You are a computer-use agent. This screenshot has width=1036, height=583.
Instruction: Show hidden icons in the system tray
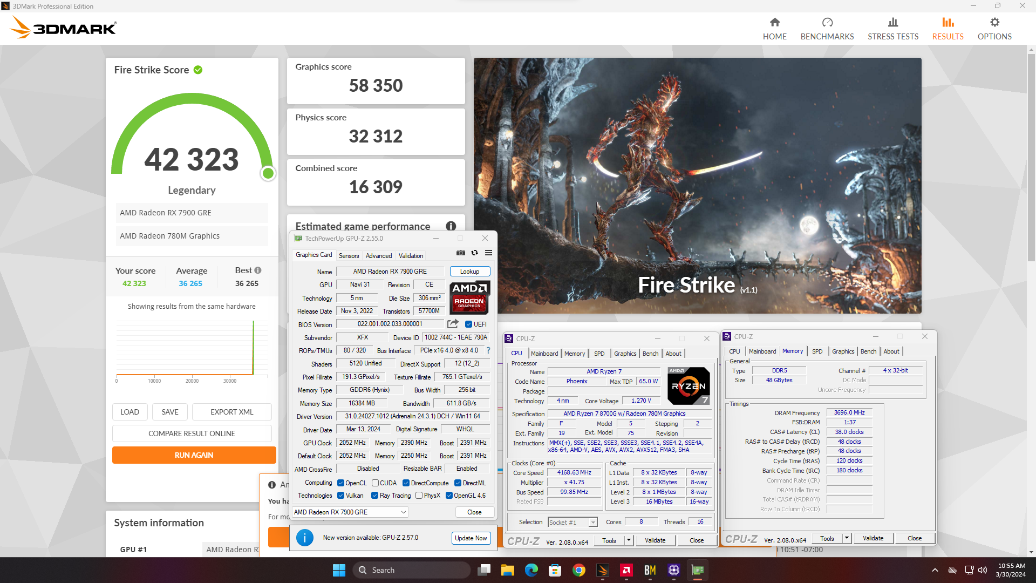coord(935,570)
